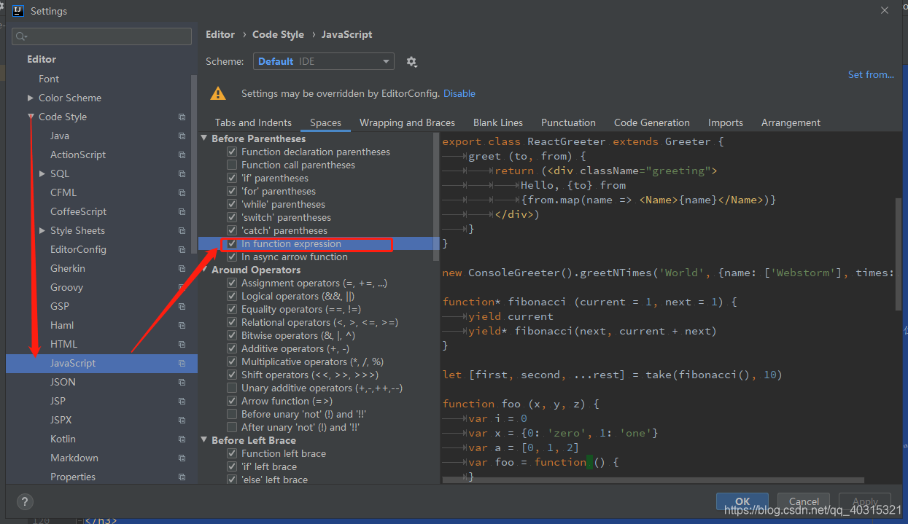The width and height of the screenshot is (908, 524).
Task: Toggle Arrow function (=>) checkbox
Action: click(x=232, y=401)
